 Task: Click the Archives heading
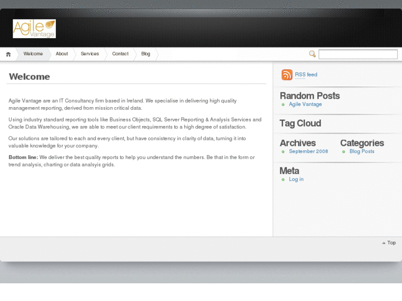pyautogui.click(x=297, y=143)
